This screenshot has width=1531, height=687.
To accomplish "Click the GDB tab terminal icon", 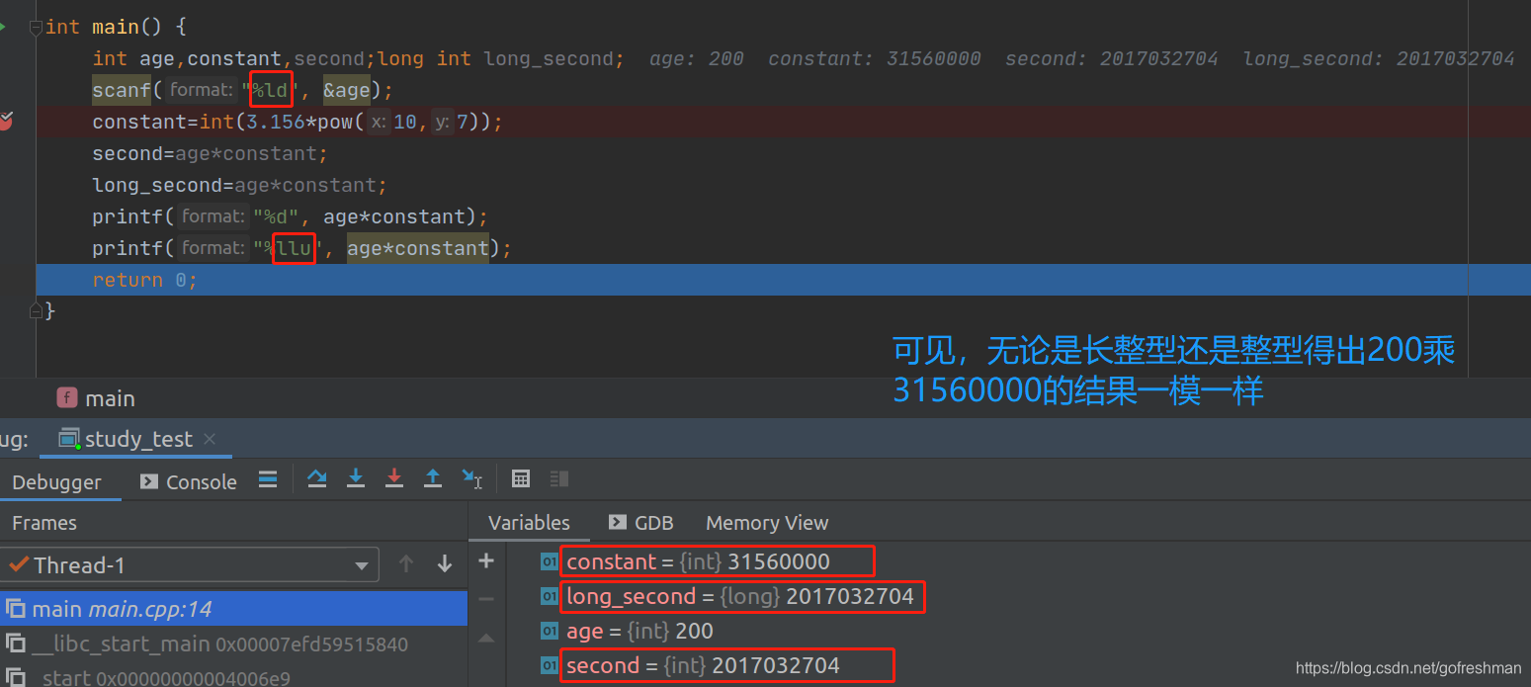I will pyautogui.click(x=618, y=522).
